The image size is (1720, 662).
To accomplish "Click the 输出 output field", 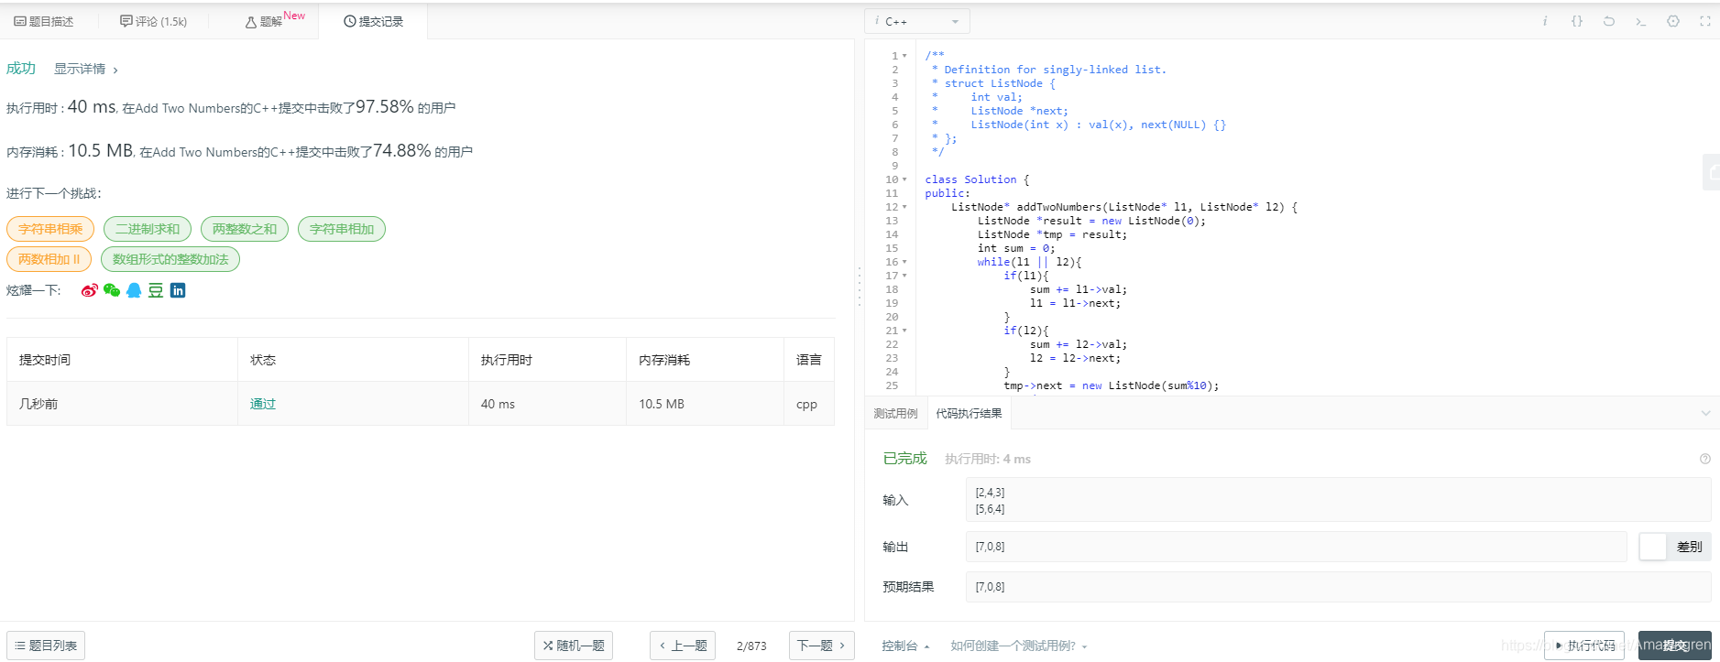I will (x=1297, y=547).
